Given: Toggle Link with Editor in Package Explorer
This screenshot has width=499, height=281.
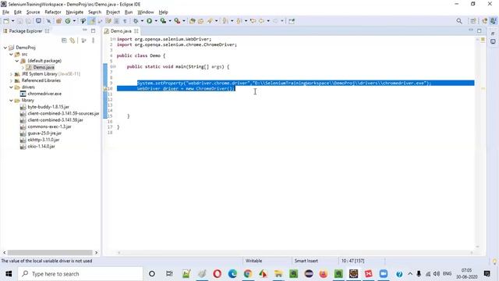Looking at the screenshot, I should (73, 41).
